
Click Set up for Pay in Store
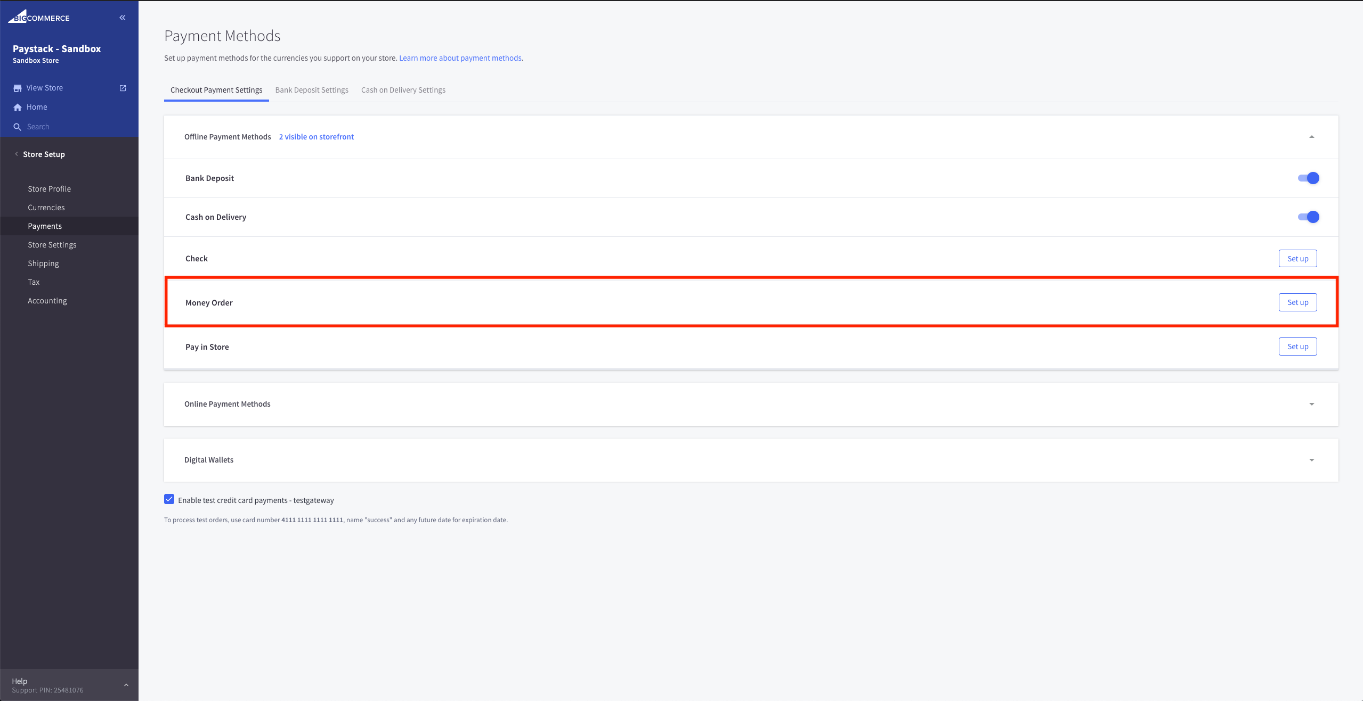(x=1297, y=346)
